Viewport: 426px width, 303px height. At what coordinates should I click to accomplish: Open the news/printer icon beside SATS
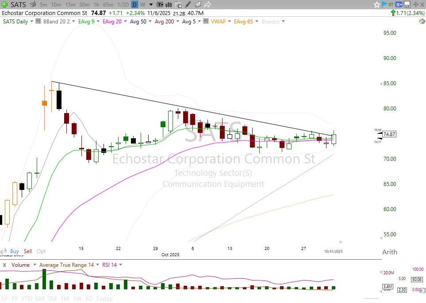(x=33, y=4)
